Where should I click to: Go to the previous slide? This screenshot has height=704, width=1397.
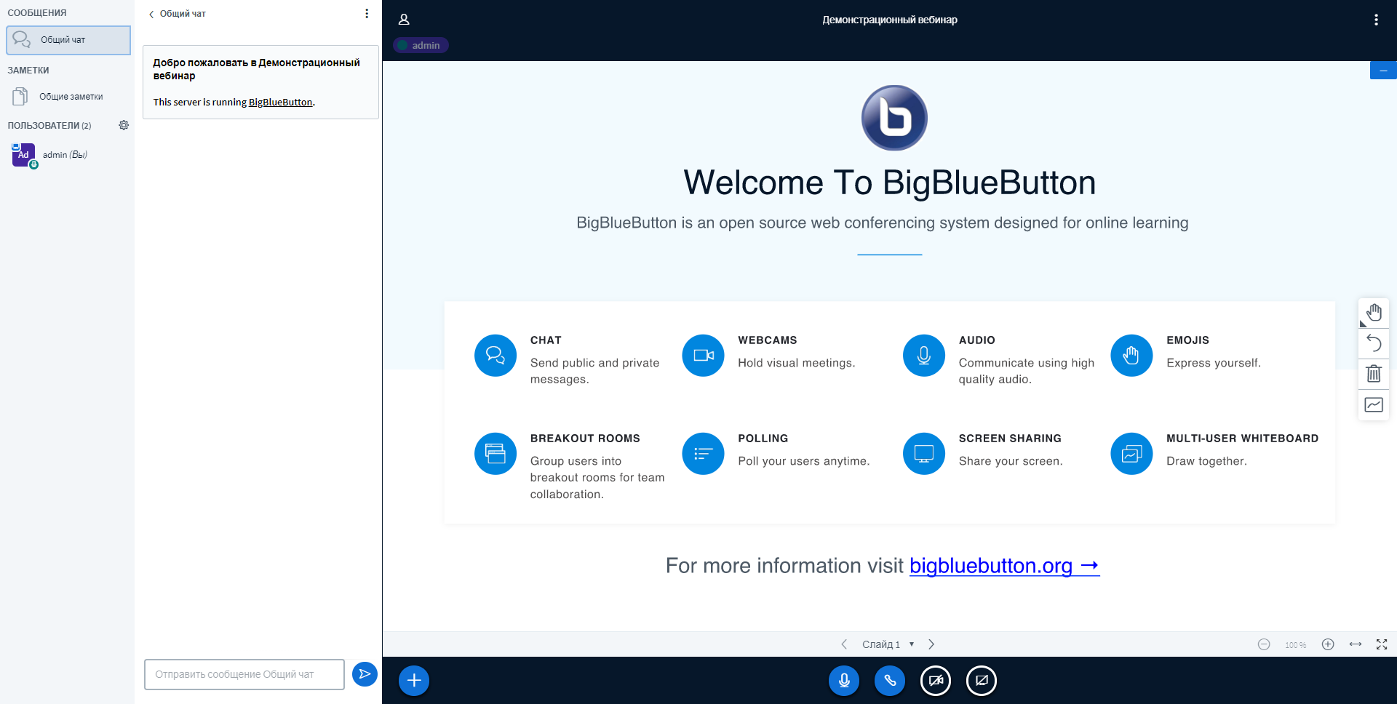tap(844, 644)
